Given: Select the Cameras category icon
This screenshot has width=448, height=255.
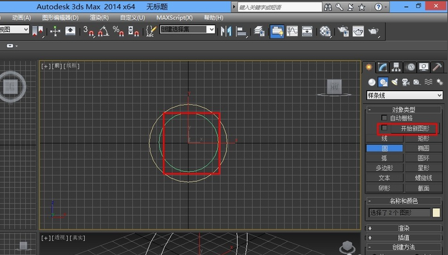Looking at the screenshot, I should pyautogui.click(x=406, y=82).
